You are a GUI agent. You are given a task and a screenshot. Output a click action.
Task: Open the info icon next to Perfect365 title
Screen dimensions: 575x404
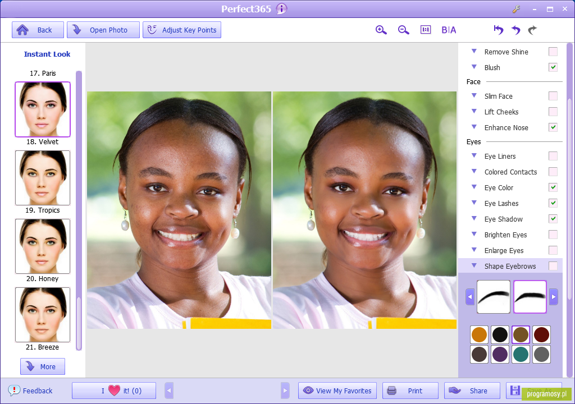click(x=282, y=9)
